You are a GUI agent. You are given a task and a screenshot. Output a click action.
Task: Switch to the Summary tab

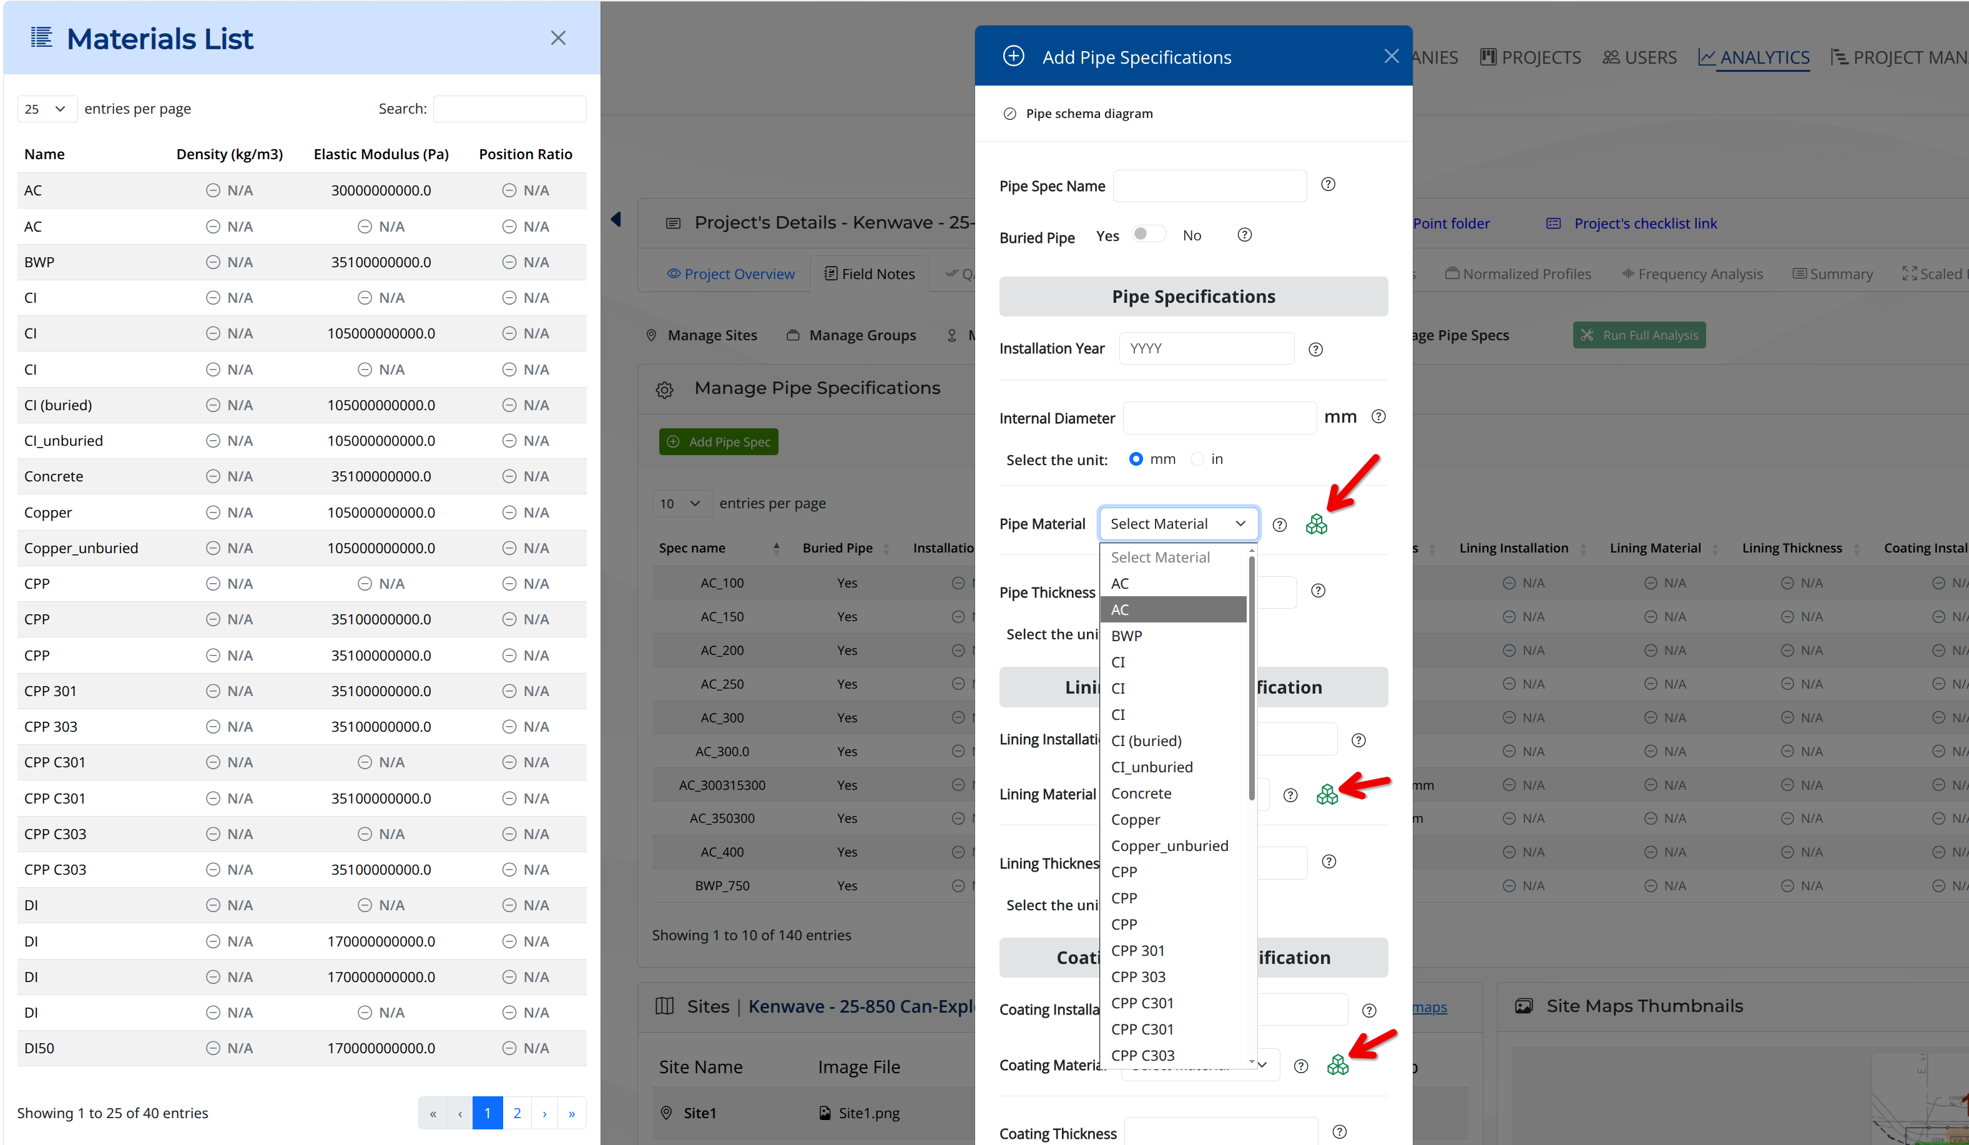[x=1833, y=273]
